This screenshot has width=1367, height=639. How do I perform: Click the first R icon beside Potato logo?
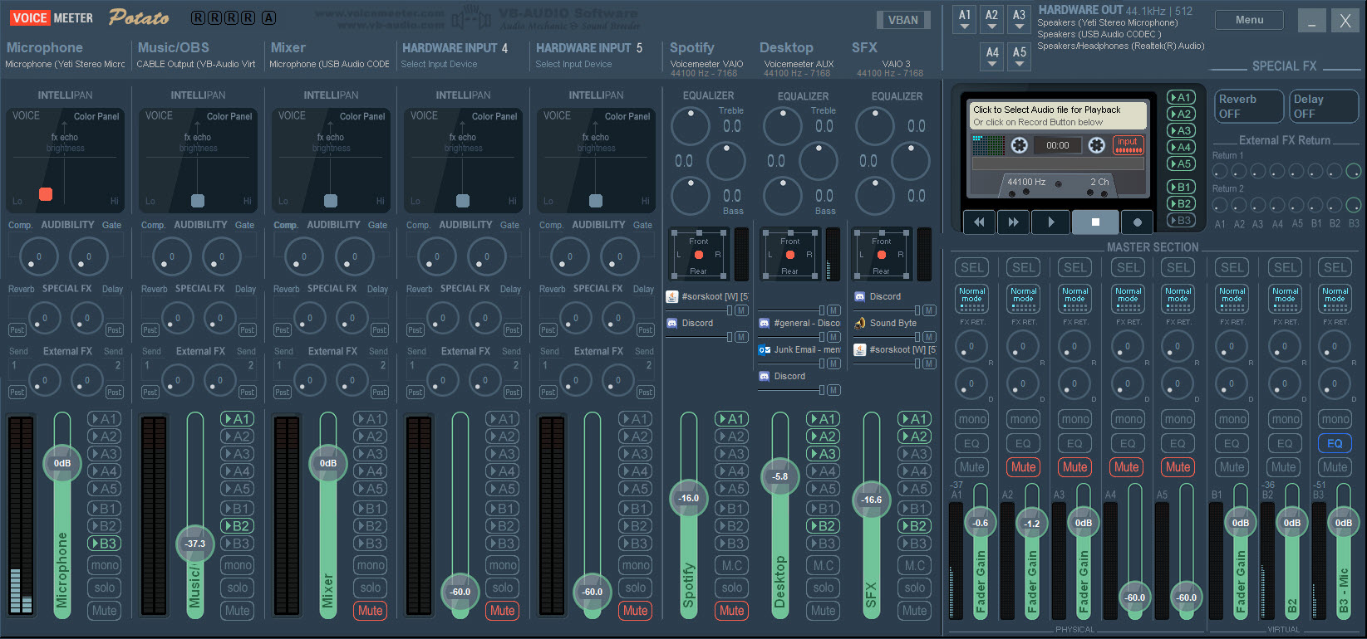click(198, 17)
